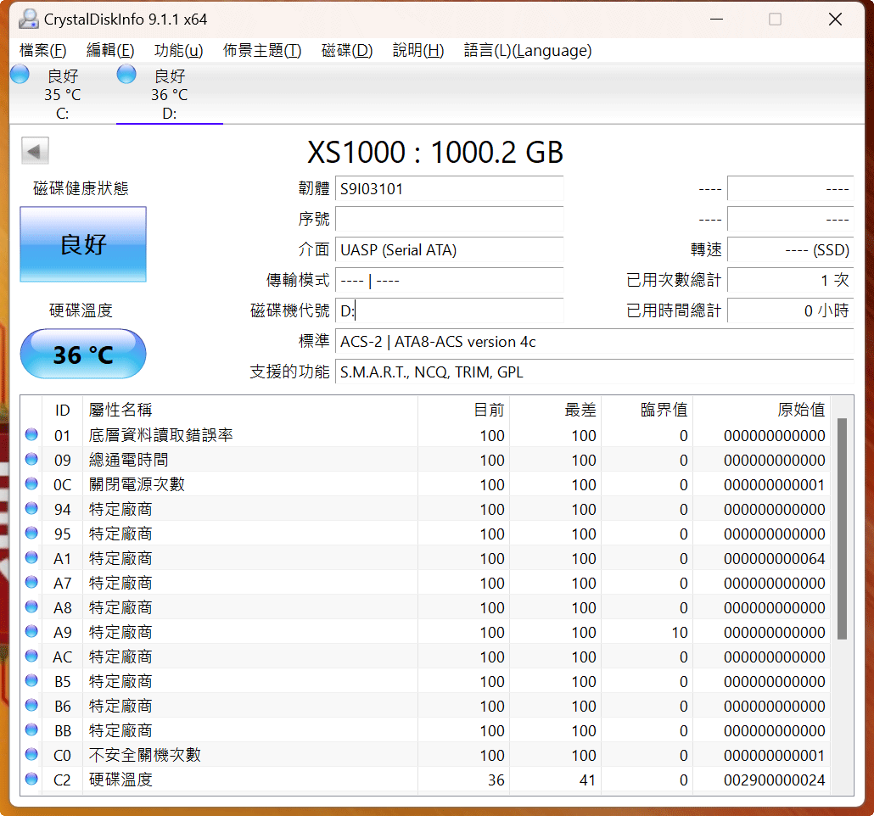This screenshot has width=874, height=816.
Task: Click worst value 41 in row C2
Action: pos(587,780)
